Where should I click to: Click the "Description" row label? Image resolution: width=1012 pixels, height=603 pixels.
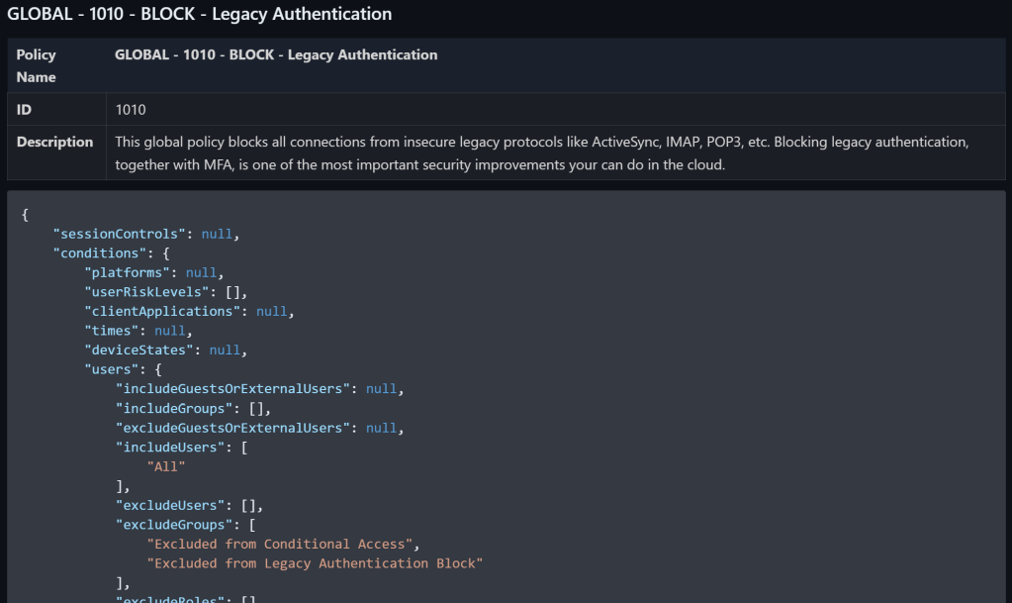tap(55, 142)
